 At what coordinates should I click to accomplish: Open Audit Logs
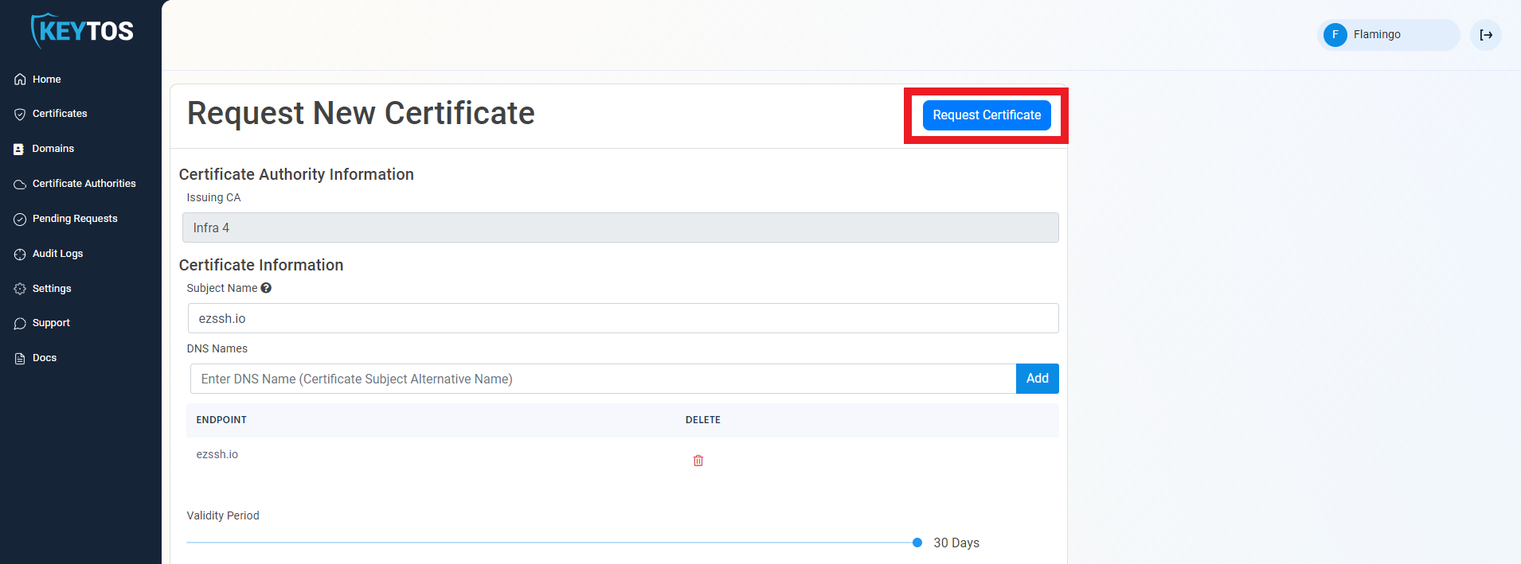(x=58, y=254)
